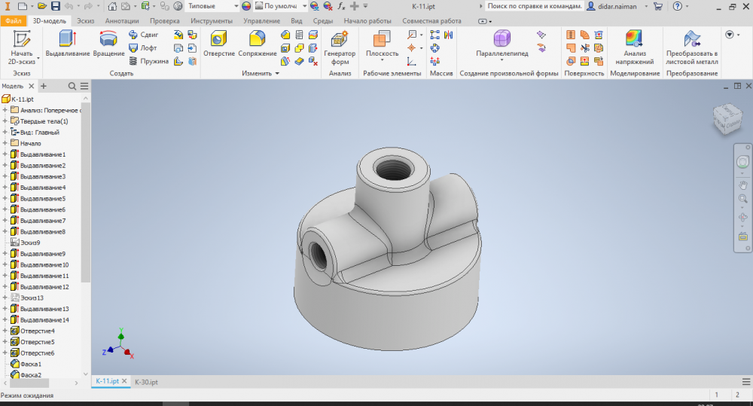Expand the Выдавливание1 tree node

(5, 154)
